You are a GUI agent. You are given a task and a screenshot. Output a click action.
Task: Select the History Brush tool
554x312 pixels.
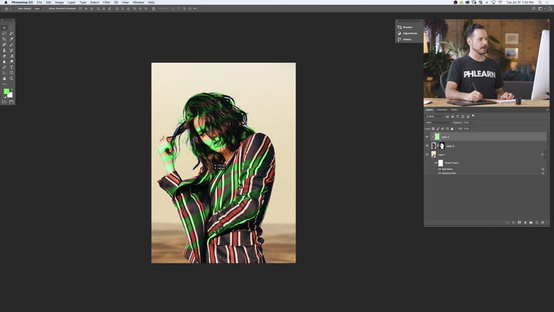(12, 50)
